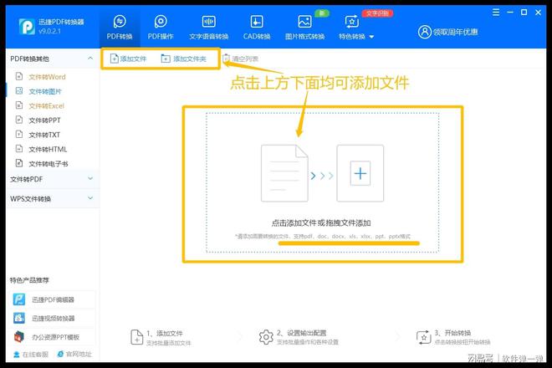
Task: Click the 迅捷PDF转换器 app logo
Action: (x=27, y=27)
